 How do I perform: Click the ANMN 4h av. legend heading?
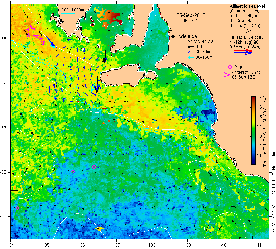(200, 41)
